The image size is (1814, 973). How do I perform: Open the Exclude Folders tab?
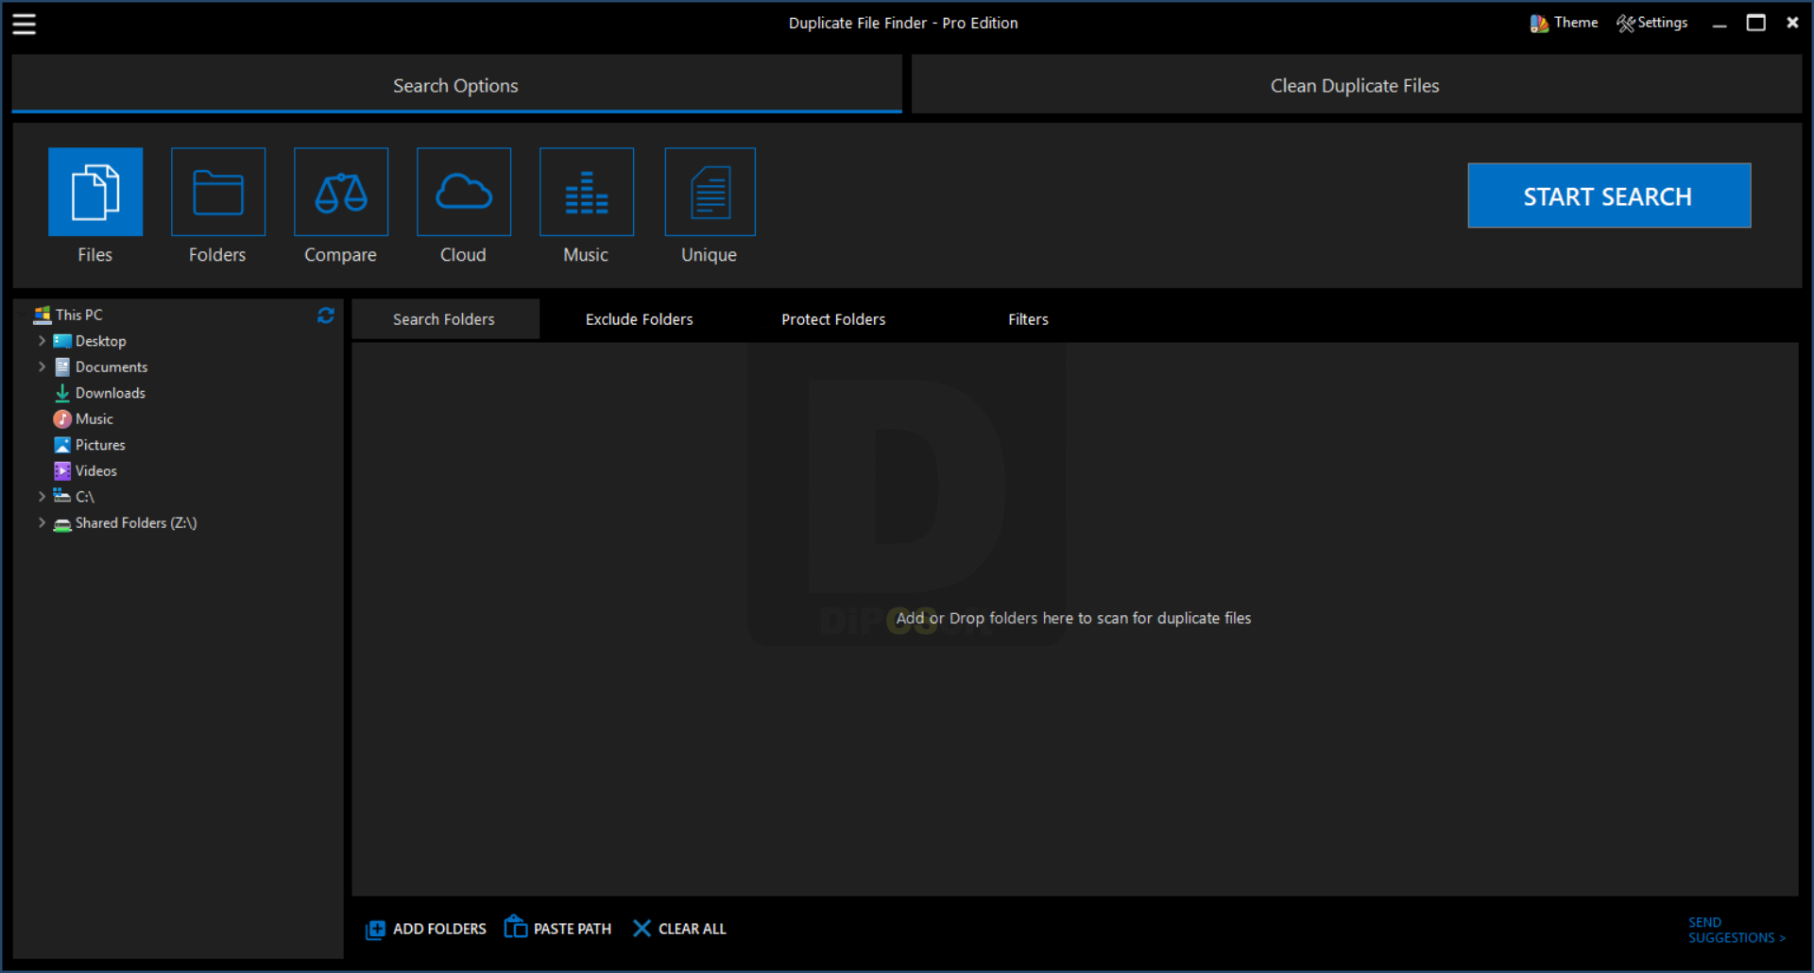640,319
